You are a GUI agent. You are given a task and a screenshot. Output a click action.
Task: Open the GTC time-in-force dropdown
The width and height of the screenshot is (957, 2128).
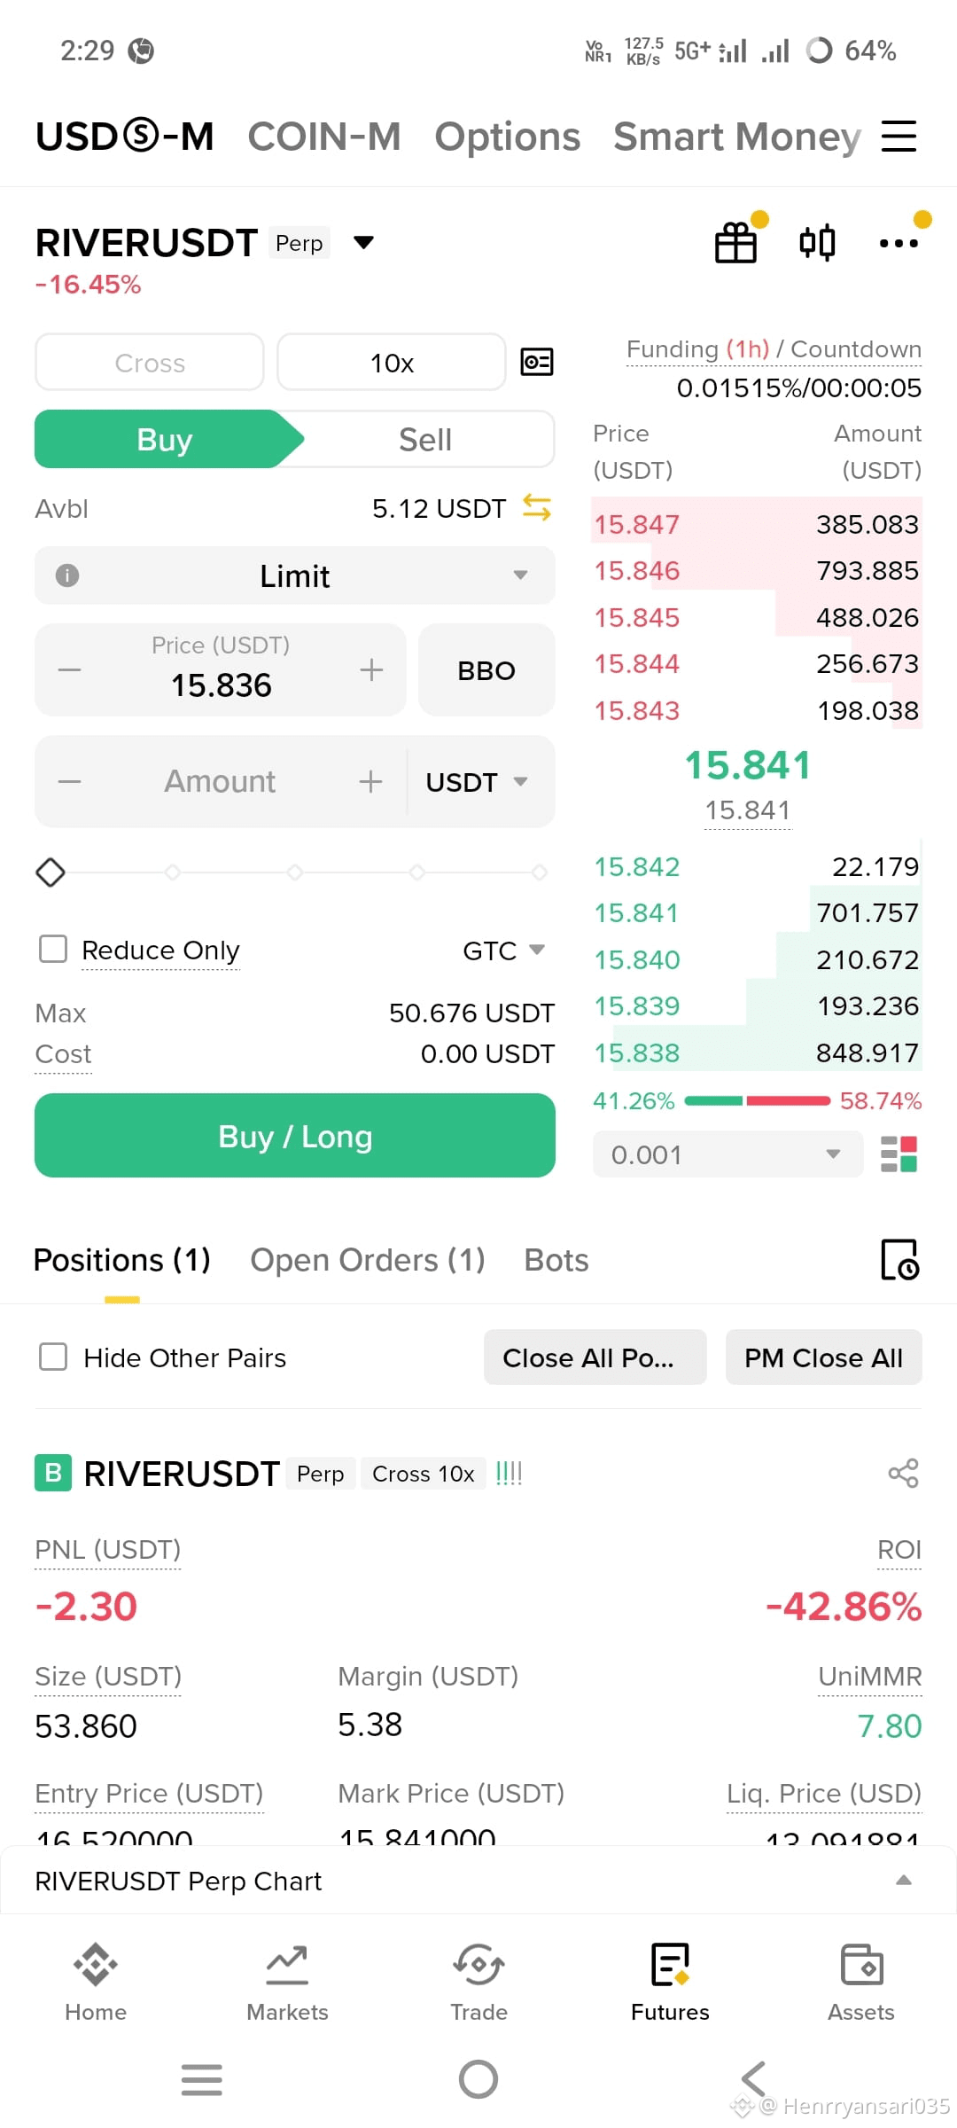(503, 951)
